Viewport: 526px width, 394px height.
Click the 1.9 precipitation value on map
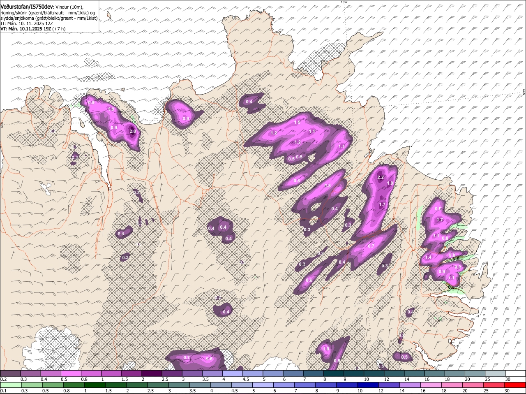point(390,183)
